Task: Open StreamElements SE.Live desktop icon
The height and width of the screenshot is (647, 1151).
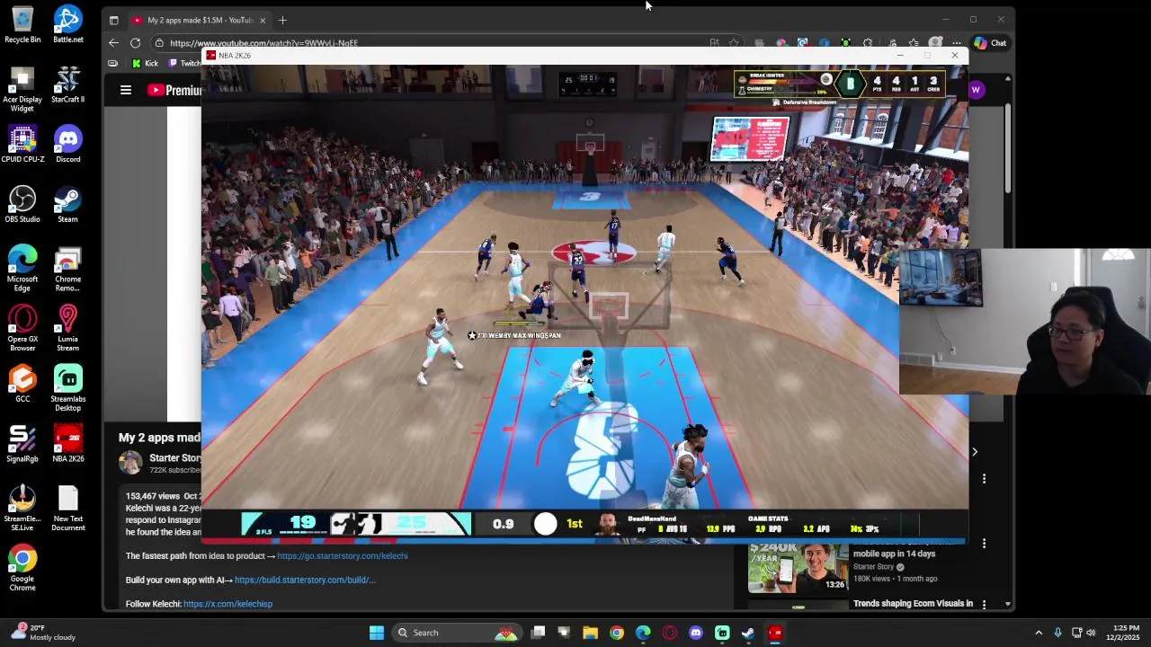Action: tap(22, 509)
